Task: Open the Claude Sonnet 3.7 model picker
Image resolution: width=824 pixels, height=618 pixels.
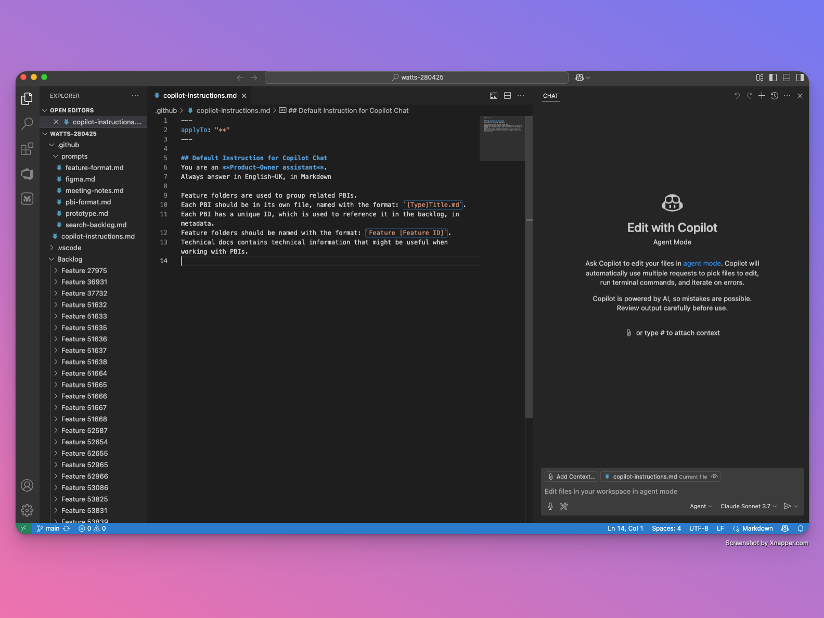Action: click(x=748, y=506)
